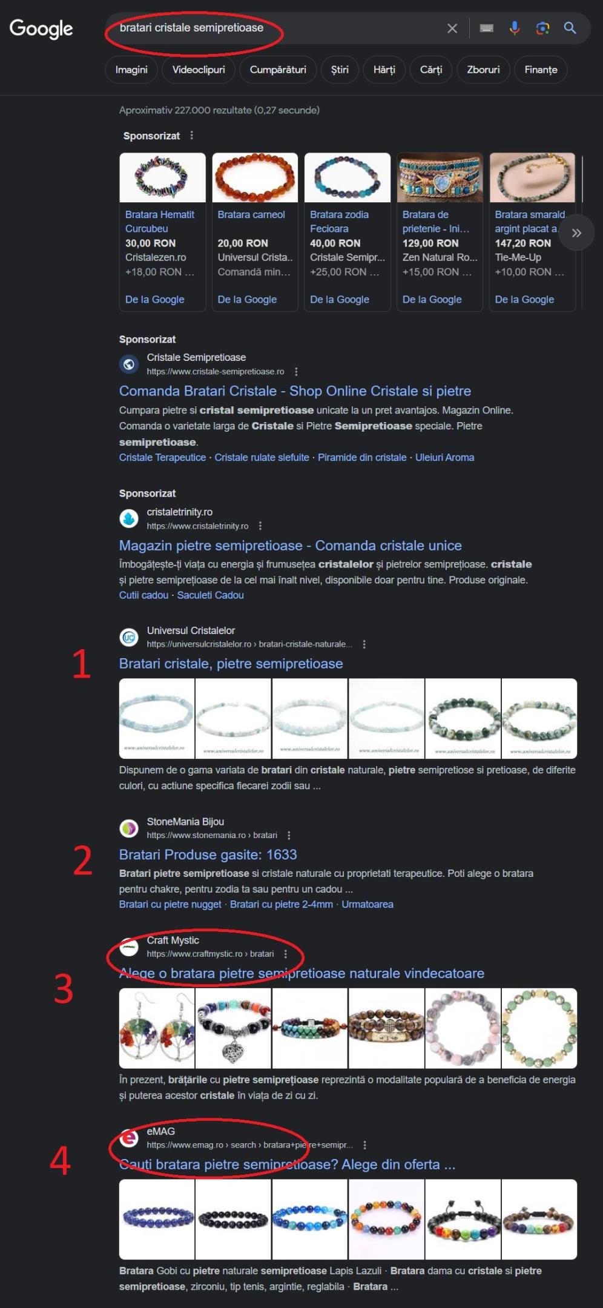Clear the search query text

pos(452,28)
